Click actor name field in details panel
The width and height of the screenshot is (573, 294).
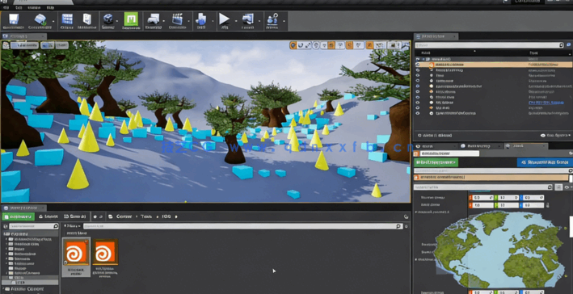pos(449,153)
